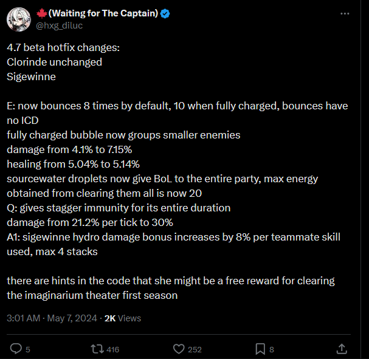Viewport: 369px width, 359px height.
Task: Click the repost count of 416
Action: pos(112,349)
